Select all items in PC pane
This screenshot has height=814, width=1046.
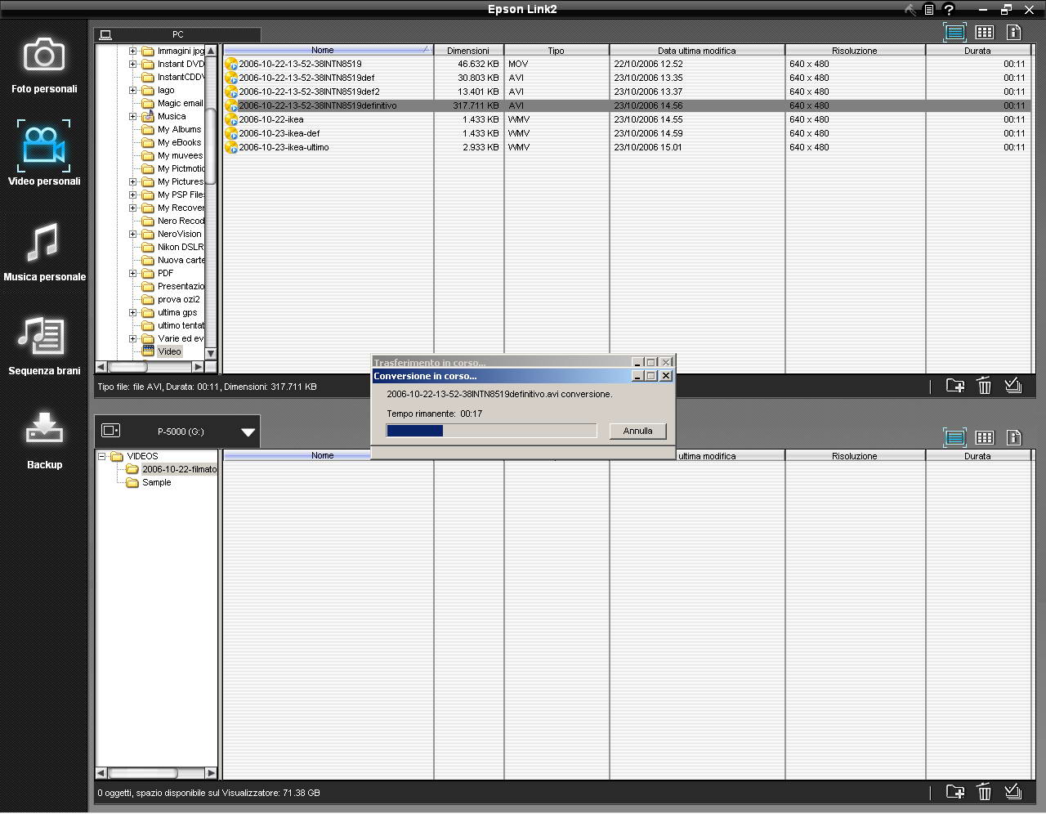click(x=1013, y=385)
